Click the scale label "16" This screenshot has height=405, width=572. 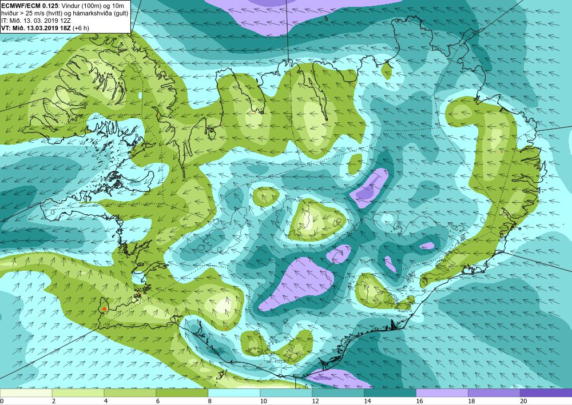419,402
